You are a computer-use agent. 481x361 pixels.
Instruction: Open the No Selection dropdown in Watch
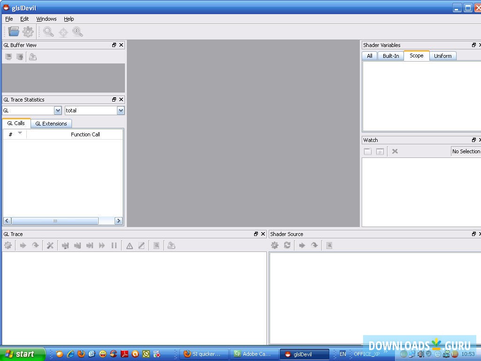(x=466, y=151)
